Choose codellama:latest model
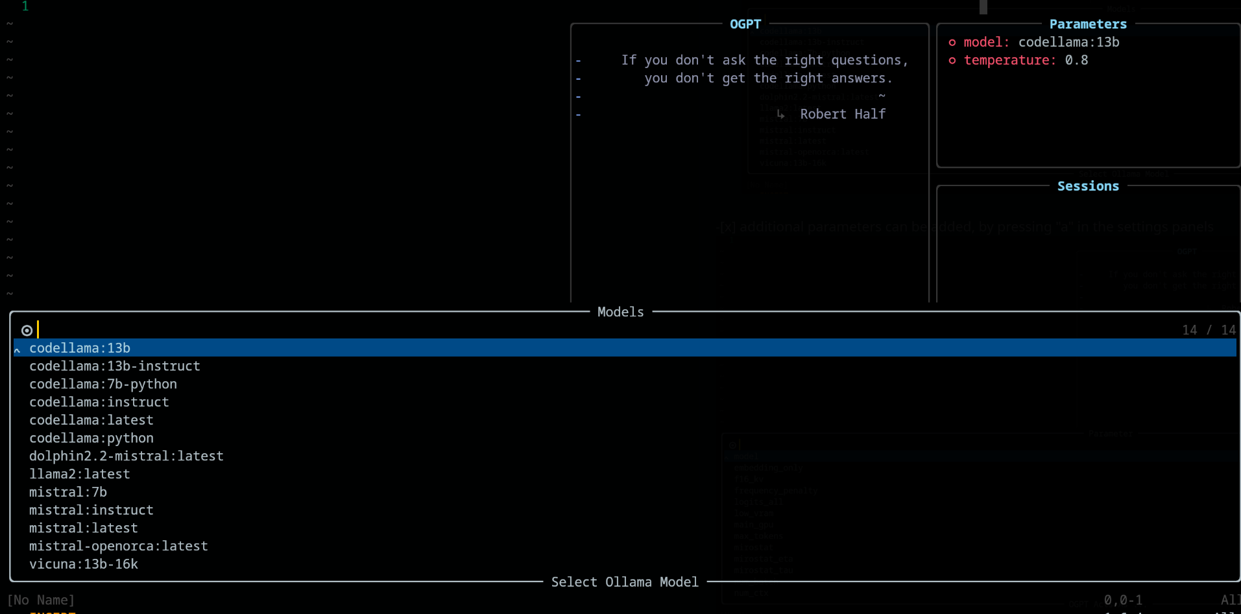Screen dimensions: 1241x614 (x=91, y=420)
